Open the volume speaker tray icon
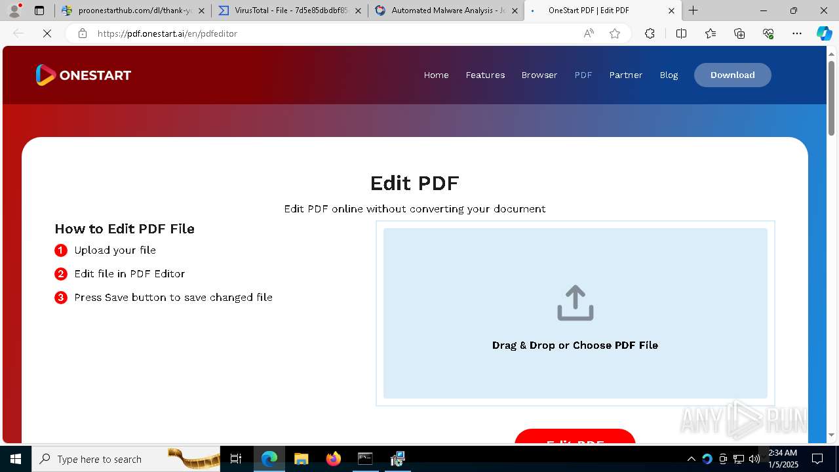Viewport: 839px width, 472px height. click(754, 459)
